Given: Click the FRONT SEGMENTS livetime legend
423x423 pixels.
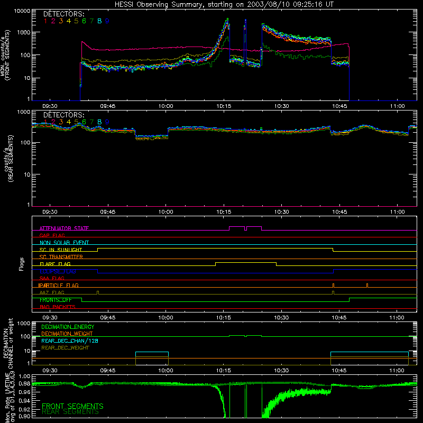Looking at the screenshot, I should (72, 406).
